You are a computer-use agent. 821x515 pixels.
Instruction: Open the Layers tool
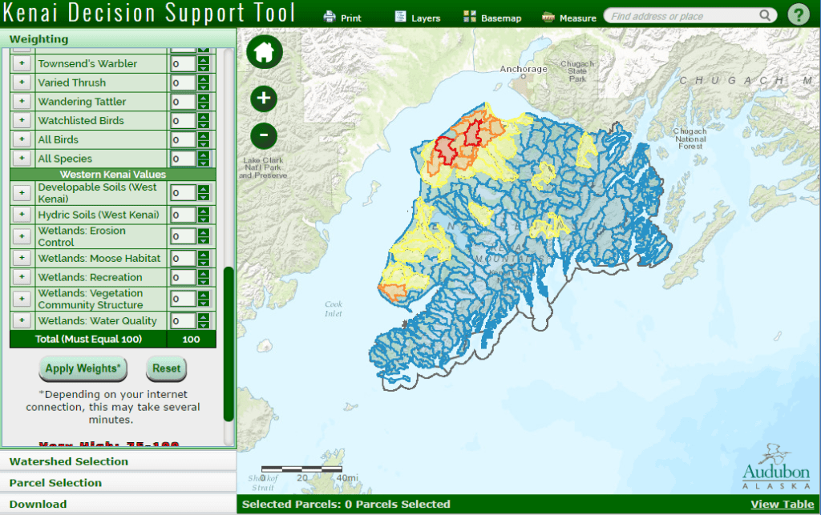pyautogui.click(x=418, y=18)
